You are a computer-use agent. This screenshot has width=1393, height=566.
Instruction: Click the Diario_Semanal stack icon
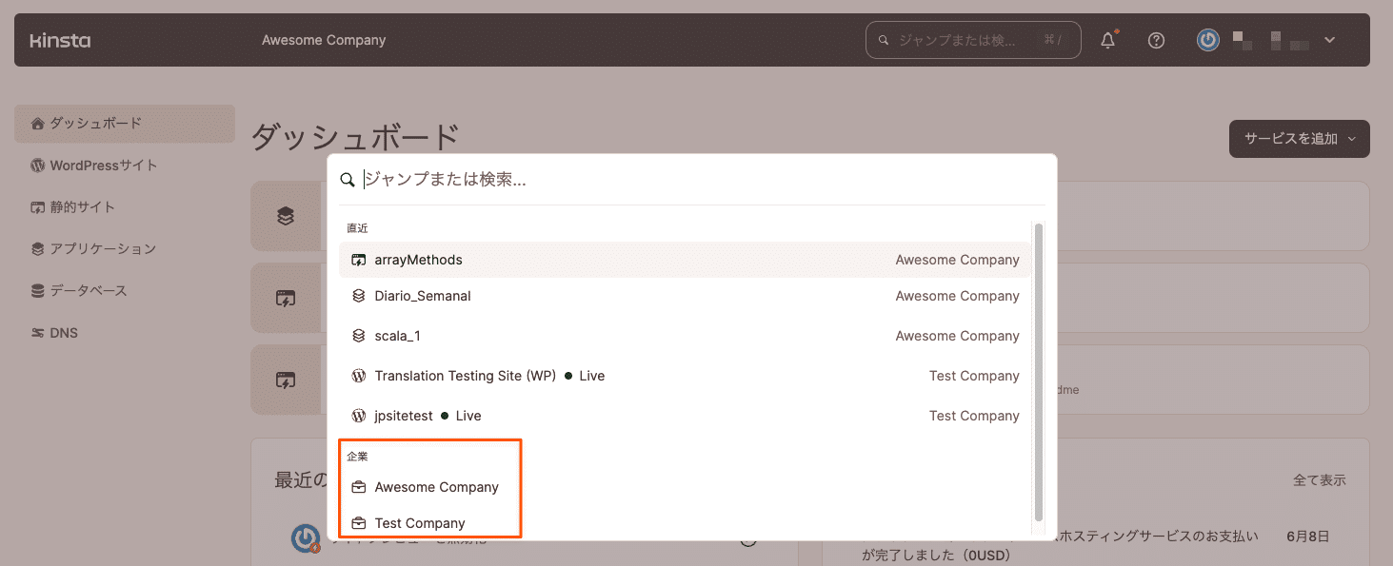coord(359,296)
